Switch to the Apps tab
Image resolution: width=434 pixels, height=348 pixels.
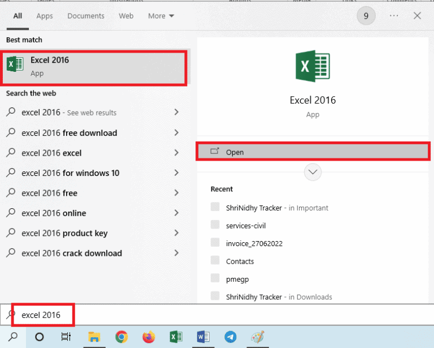click(44, 16)
